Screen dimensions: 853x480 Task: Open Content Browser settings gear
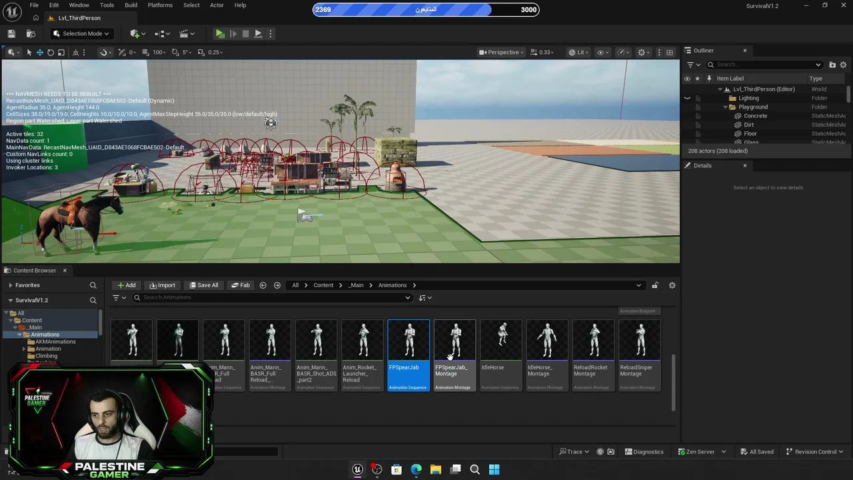click(x=672, y=285)
